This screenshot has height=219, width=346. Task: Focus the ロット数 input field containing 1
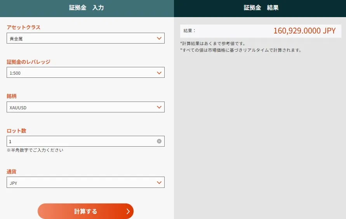[78, 141]
